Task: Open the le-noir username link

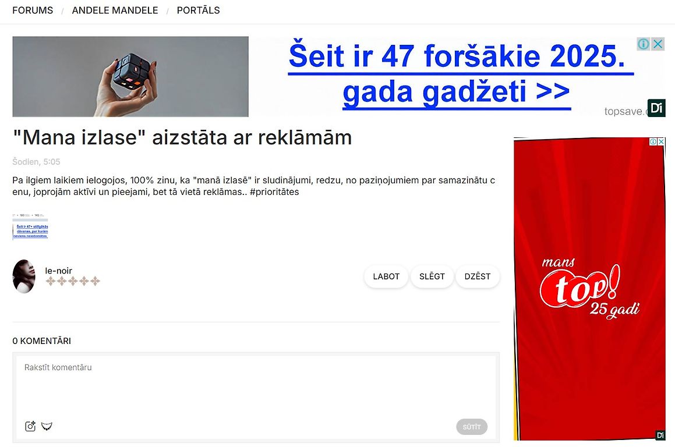Action: (x=59, y=271)
